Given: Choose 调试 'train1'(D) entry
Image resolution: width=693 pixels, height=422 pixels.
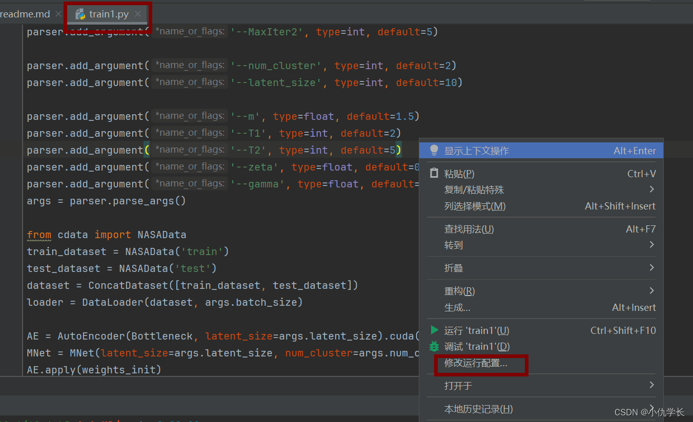Looking at the screenshot, I should pos(541,346).
